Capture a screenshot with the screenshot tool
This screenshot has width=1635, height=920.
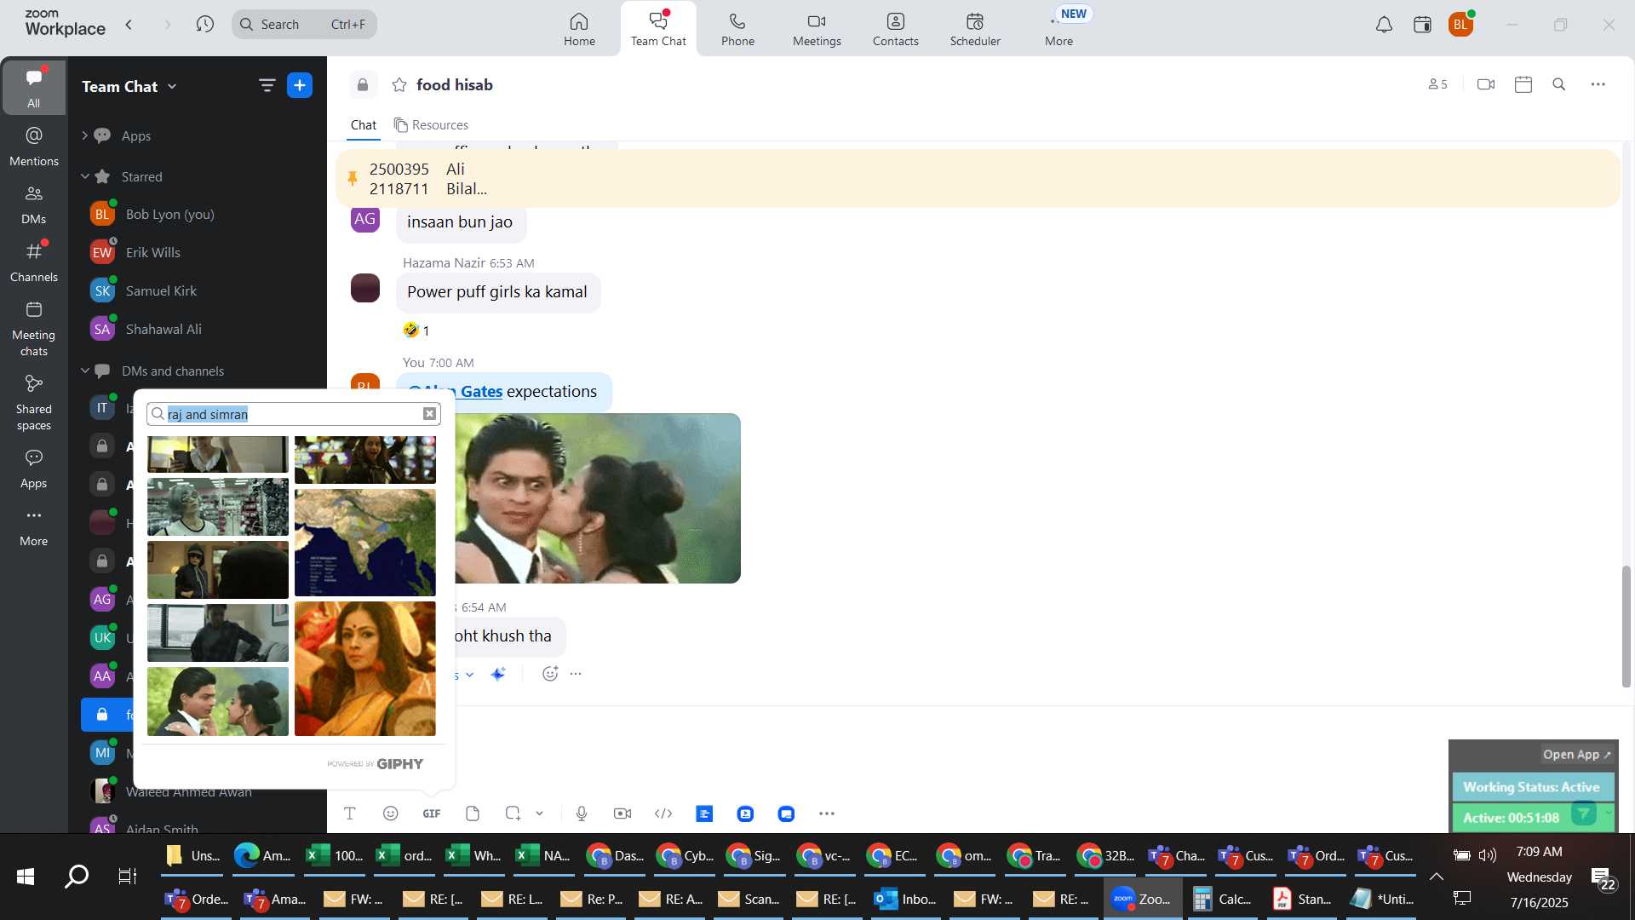click(513, 814)
